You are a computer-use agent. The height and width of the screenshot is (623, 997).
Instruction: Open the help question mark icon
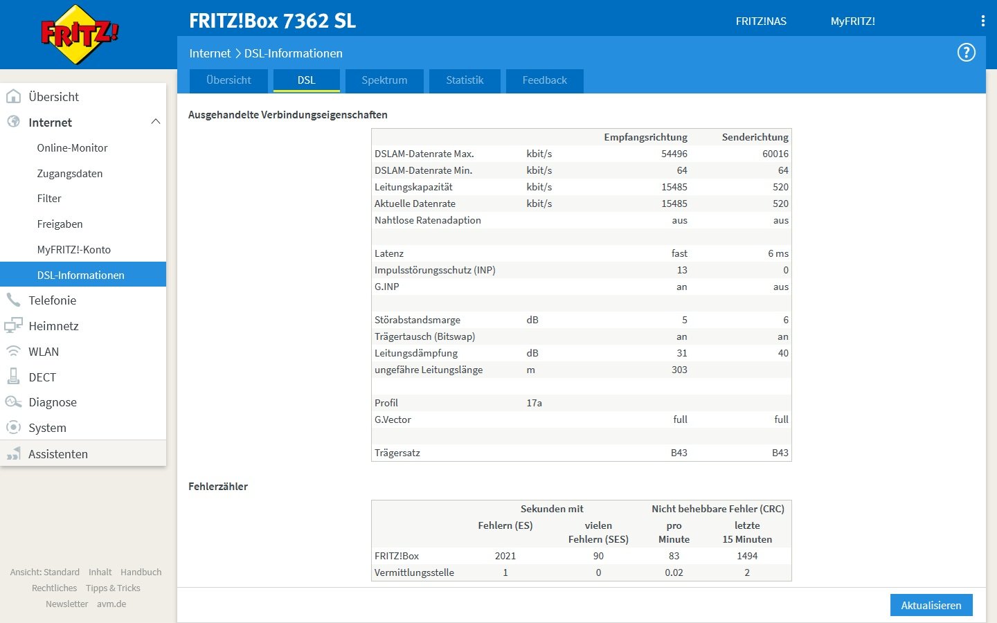pos(966,53)
